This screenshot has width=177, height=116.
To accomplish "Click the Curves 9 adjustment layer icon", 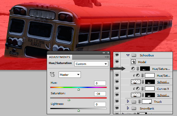I will click(x=138, y=89).
